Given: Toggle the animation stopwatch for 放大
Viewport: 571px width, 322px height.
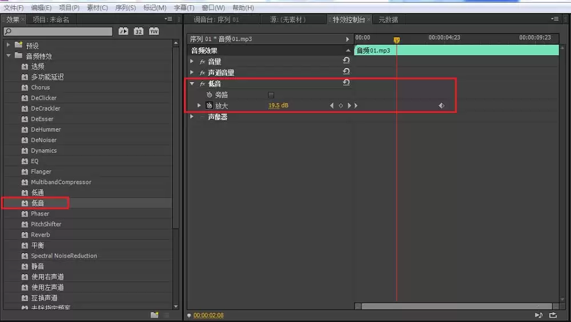Looking at the screenshot, I should click(x=209, y=105).
